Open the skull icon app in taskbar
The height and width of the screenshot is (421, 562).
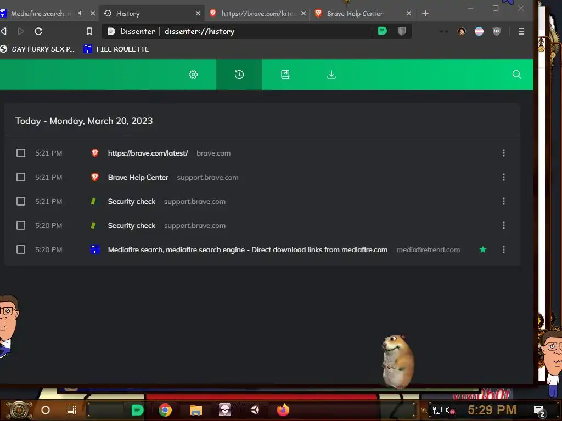[x=224, y=410]
